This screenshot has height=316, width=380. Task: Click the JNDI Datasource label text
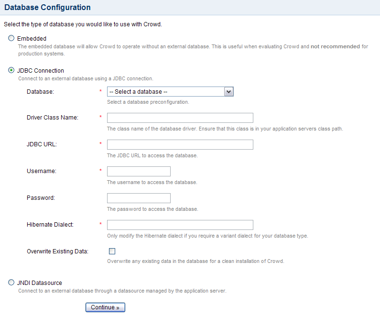[40, 283]
